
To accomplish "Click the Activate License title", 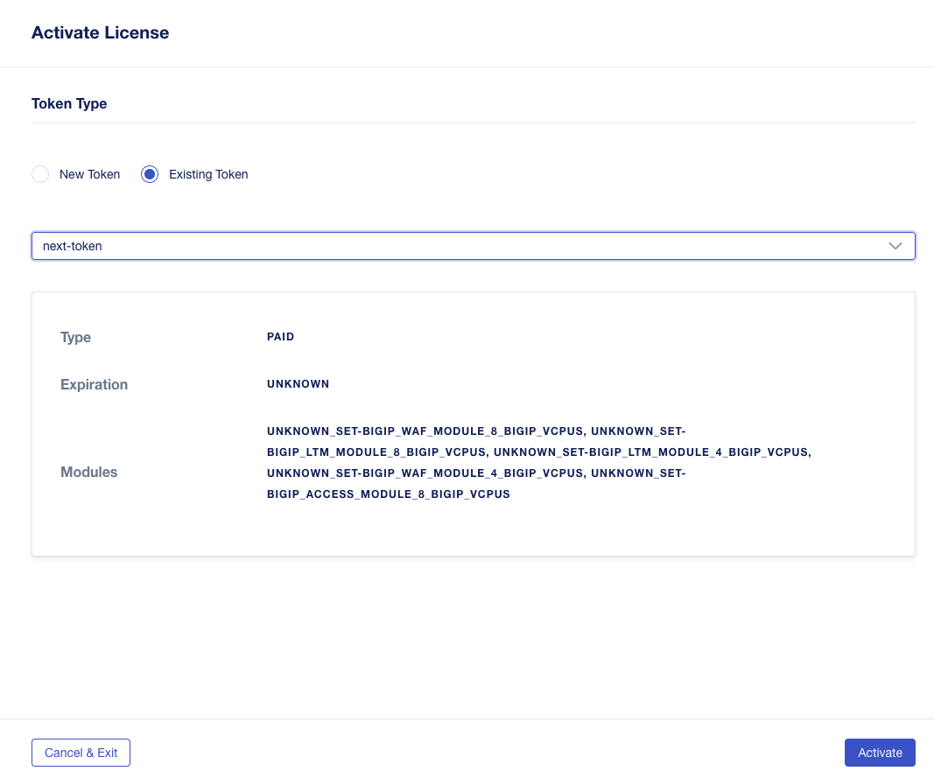I will (100, 32).
